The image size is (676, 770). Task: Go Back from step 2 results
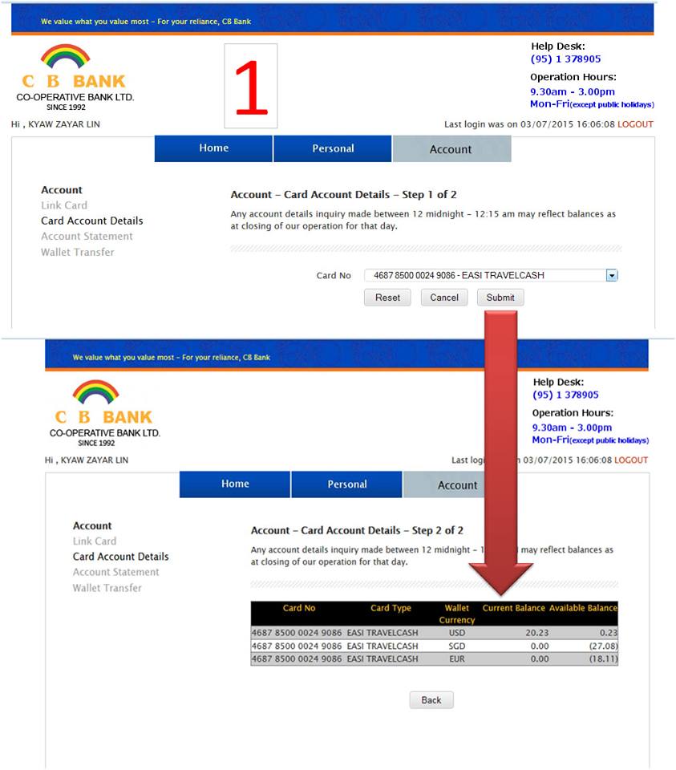431,699
